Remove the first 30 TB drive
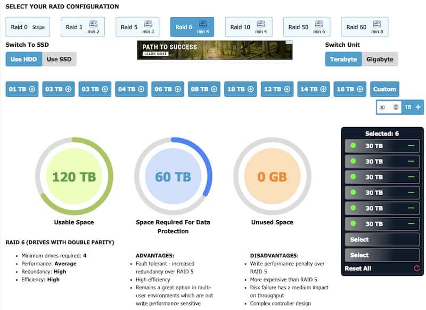 tap(411, 146)
